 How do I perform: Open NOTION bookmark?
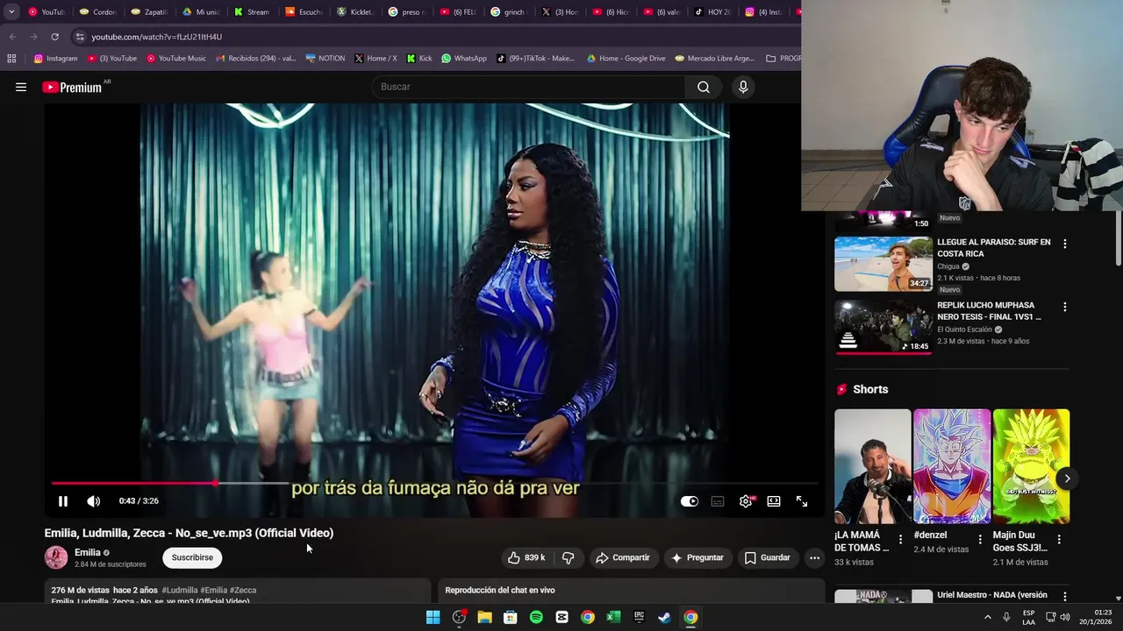tap(325, 59)
